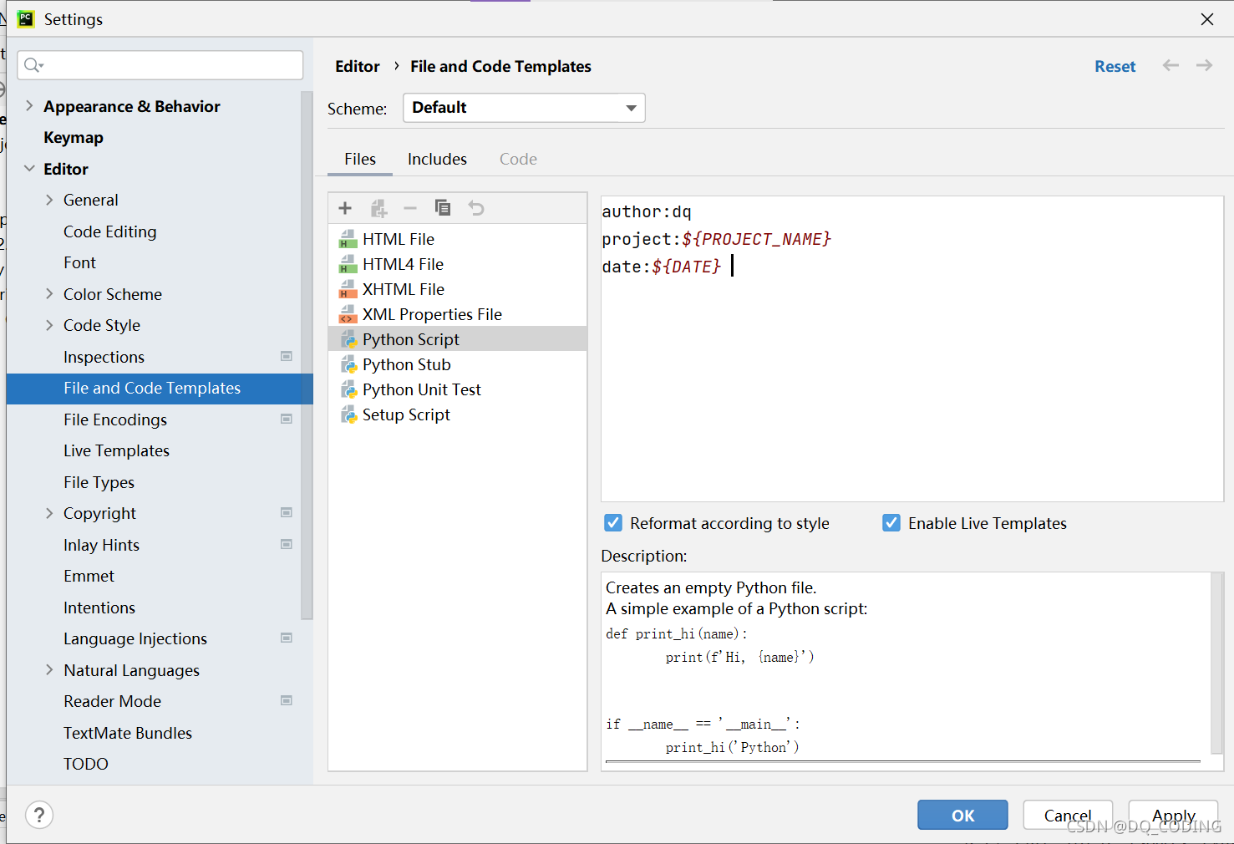Open the Intentions settings page
Image resolution: width=1234 pixels, height=844 pixels.
tap(99, 608)
